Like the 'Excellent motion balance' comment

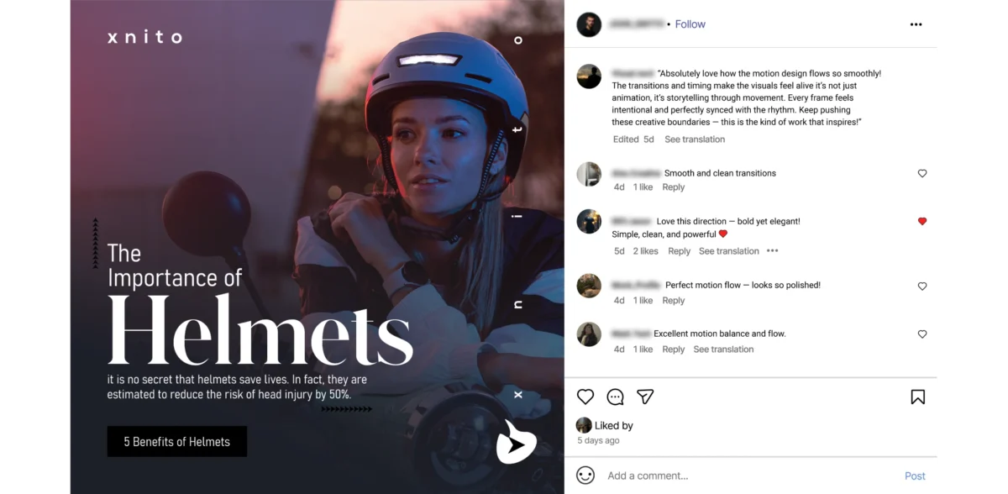click(x=921, y=334)
